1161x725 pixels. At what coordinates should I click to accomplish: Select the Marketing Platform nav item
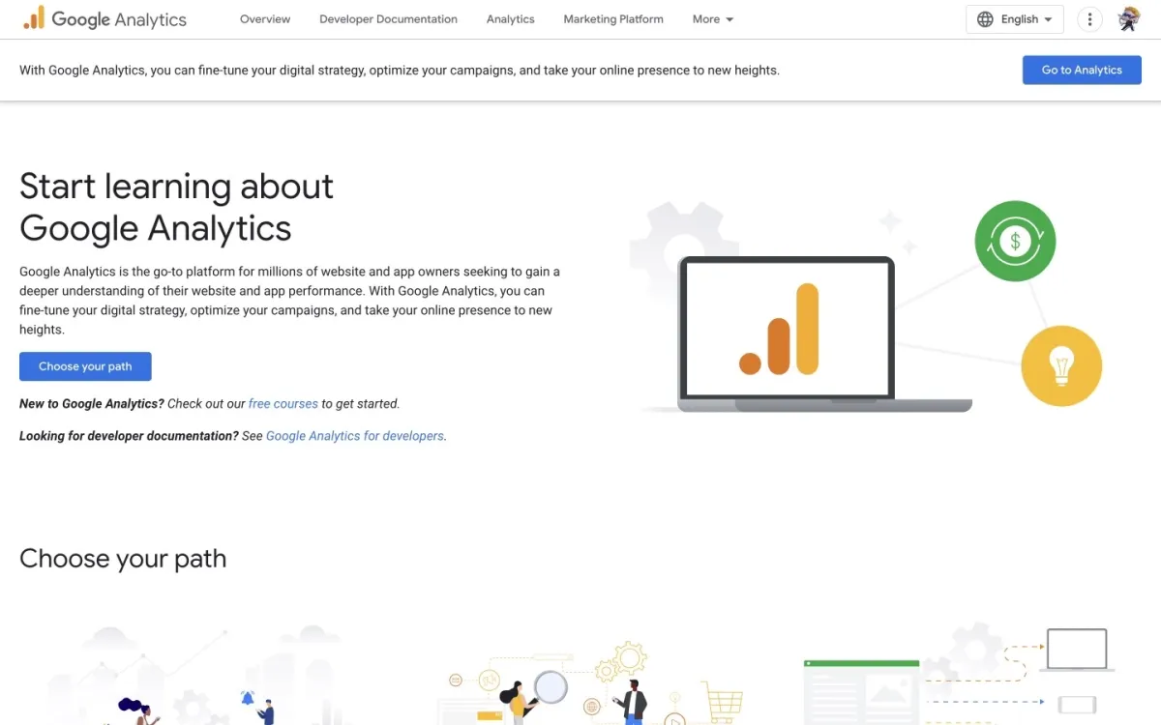pos(612,18)
